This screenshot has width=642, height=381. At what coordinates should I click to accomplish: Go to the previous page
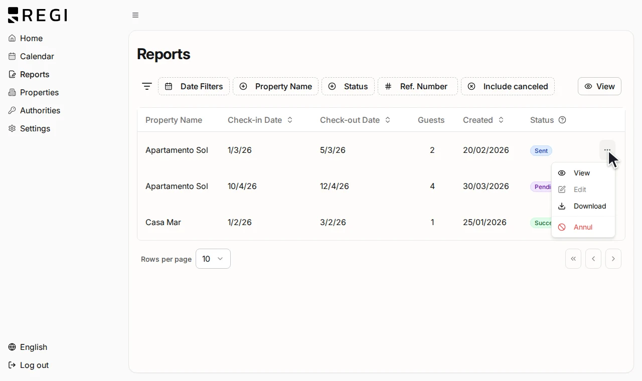[x=593, y=259]
